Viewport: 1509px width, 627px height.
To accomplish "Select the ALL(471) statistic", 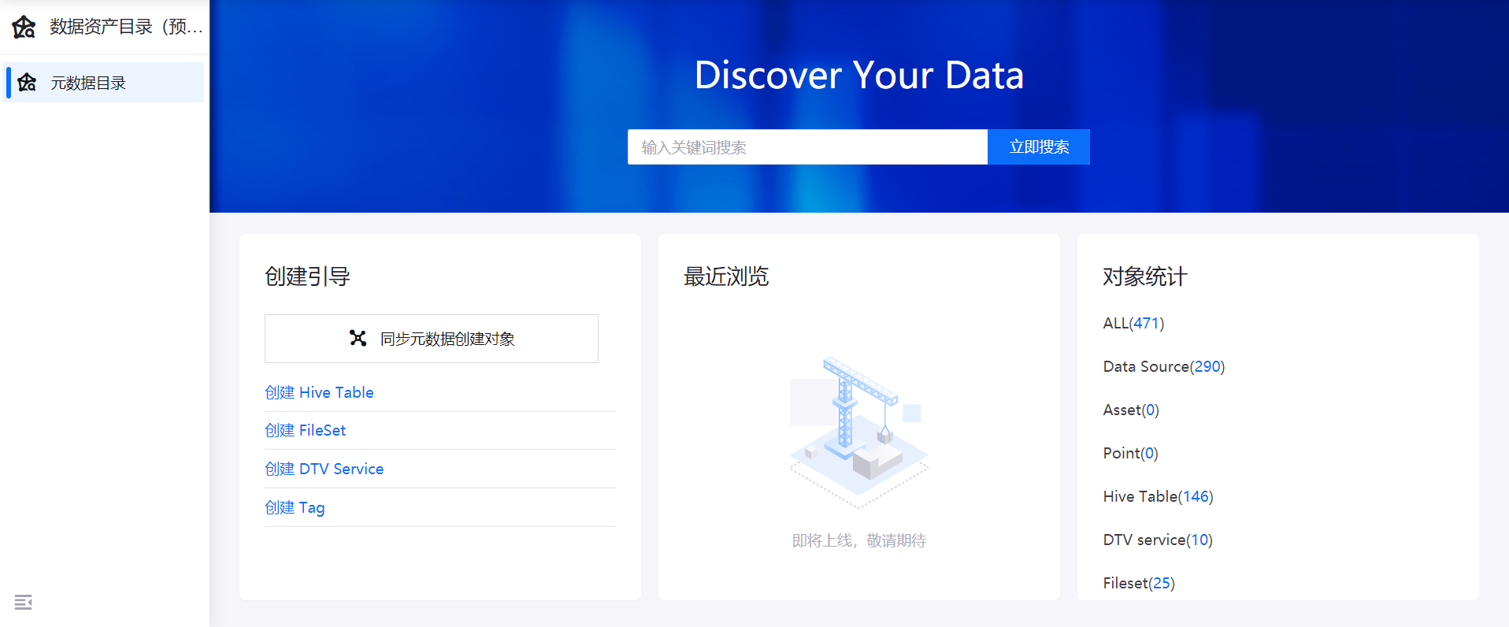I will (1133, 323).
